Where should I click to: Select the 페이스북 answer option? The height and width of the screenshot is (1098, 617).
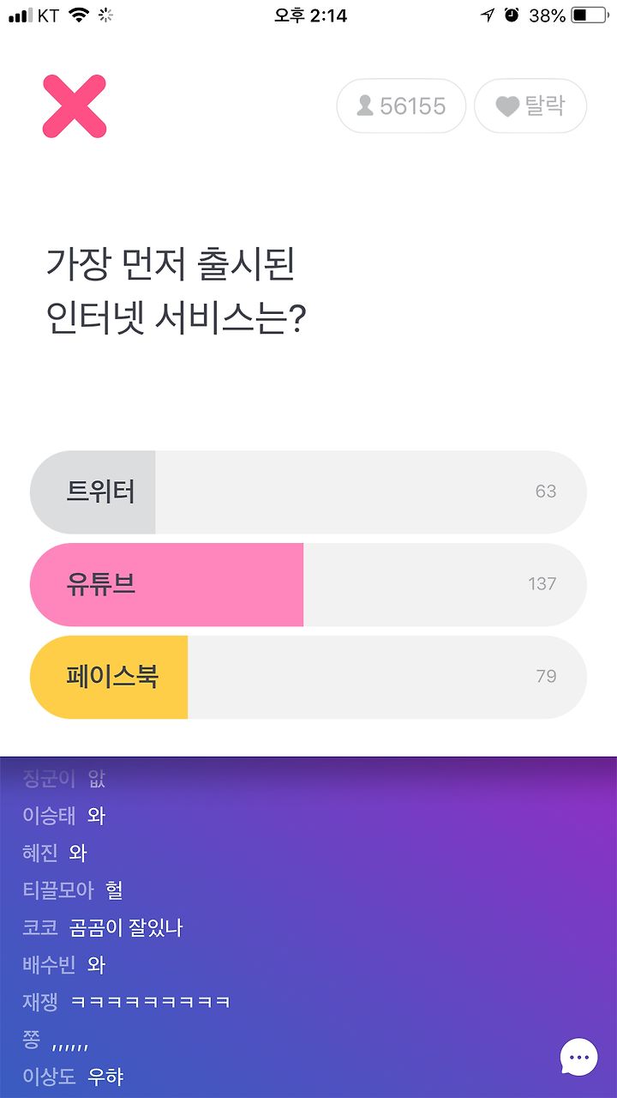[308, 677]
